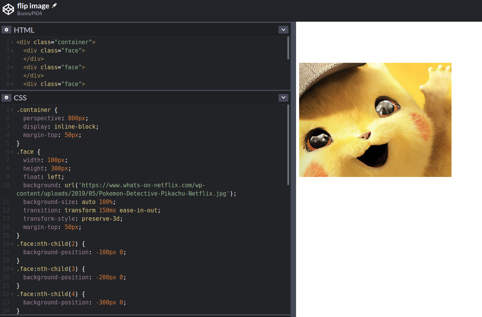Expand the CSS panel dropdown menu
The height and width of the screenshot is (317, 482).
click(283, 98)
